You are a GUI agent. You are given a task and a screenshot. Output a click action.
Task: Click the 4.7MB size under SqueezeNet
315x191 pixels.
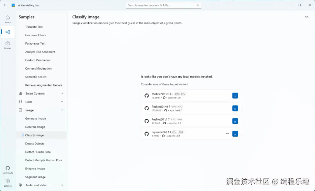pyautogui.click(x=155, y=136)
